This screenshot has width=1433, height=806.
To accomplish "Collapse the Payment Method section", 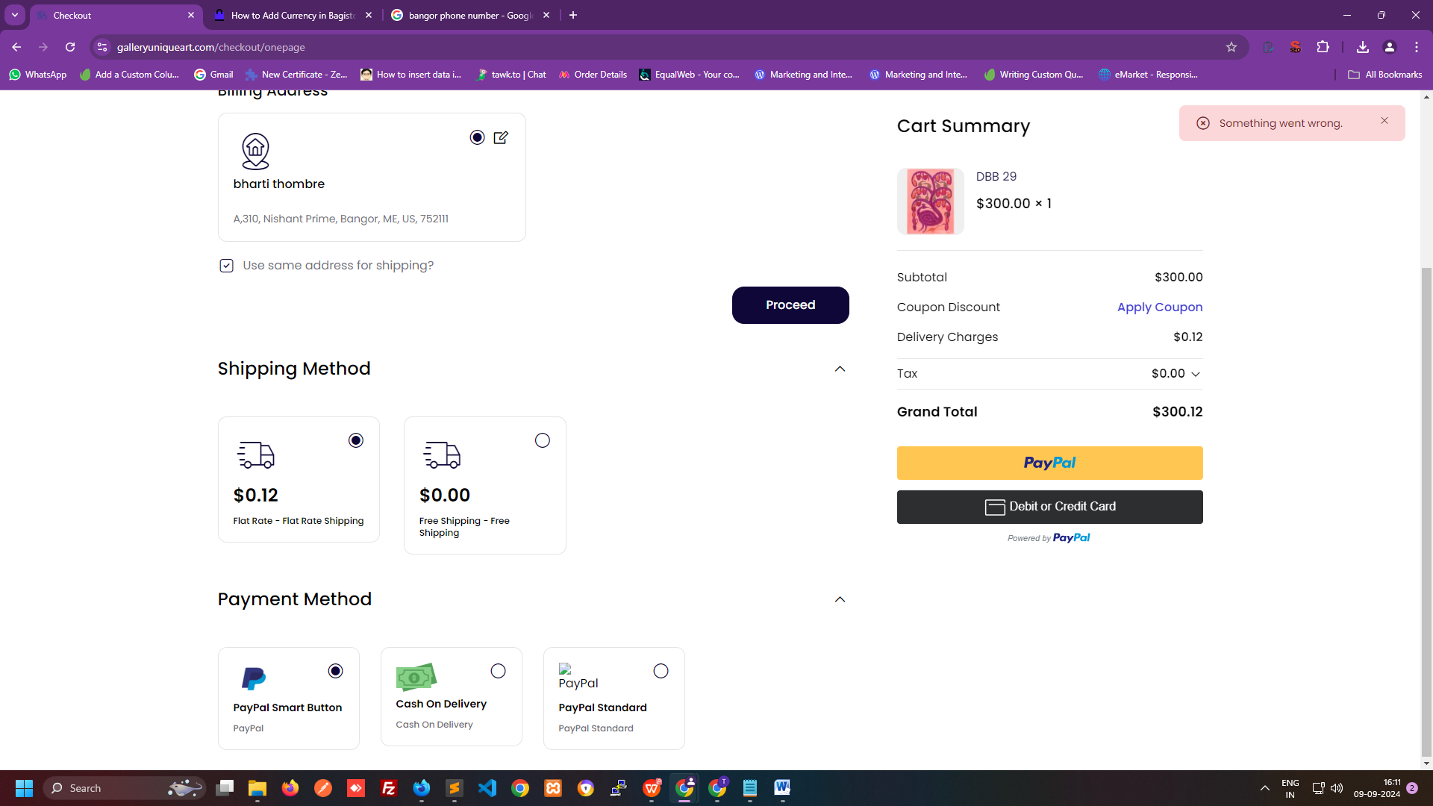I will [x=840, y=599].
